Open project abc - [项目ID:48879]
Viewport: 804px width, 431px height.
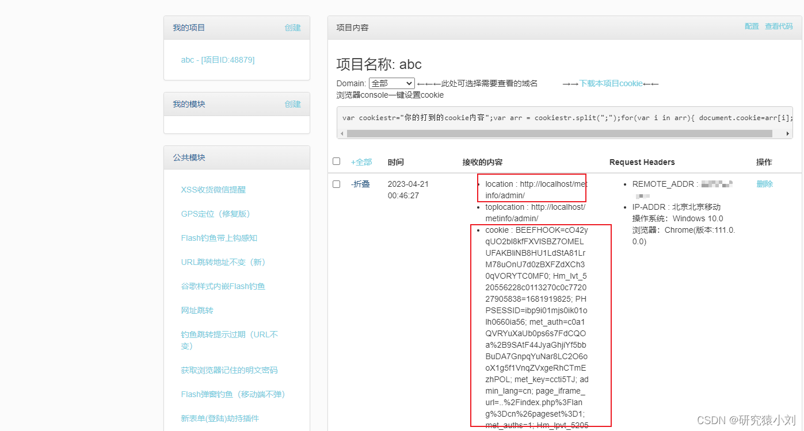tap(218, 60)
